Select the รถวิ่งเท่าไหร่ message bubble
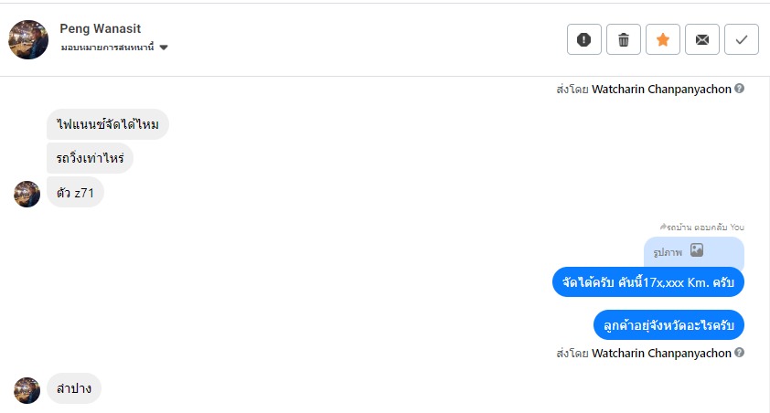Screen dimensions: 770x413 coord(90,158)
